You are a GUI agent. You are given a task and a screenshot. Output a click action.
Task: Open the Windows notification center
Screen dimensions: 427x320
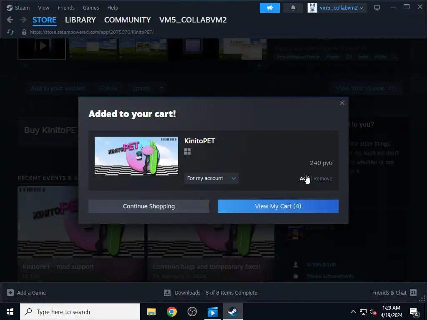(x=414, y=312)
